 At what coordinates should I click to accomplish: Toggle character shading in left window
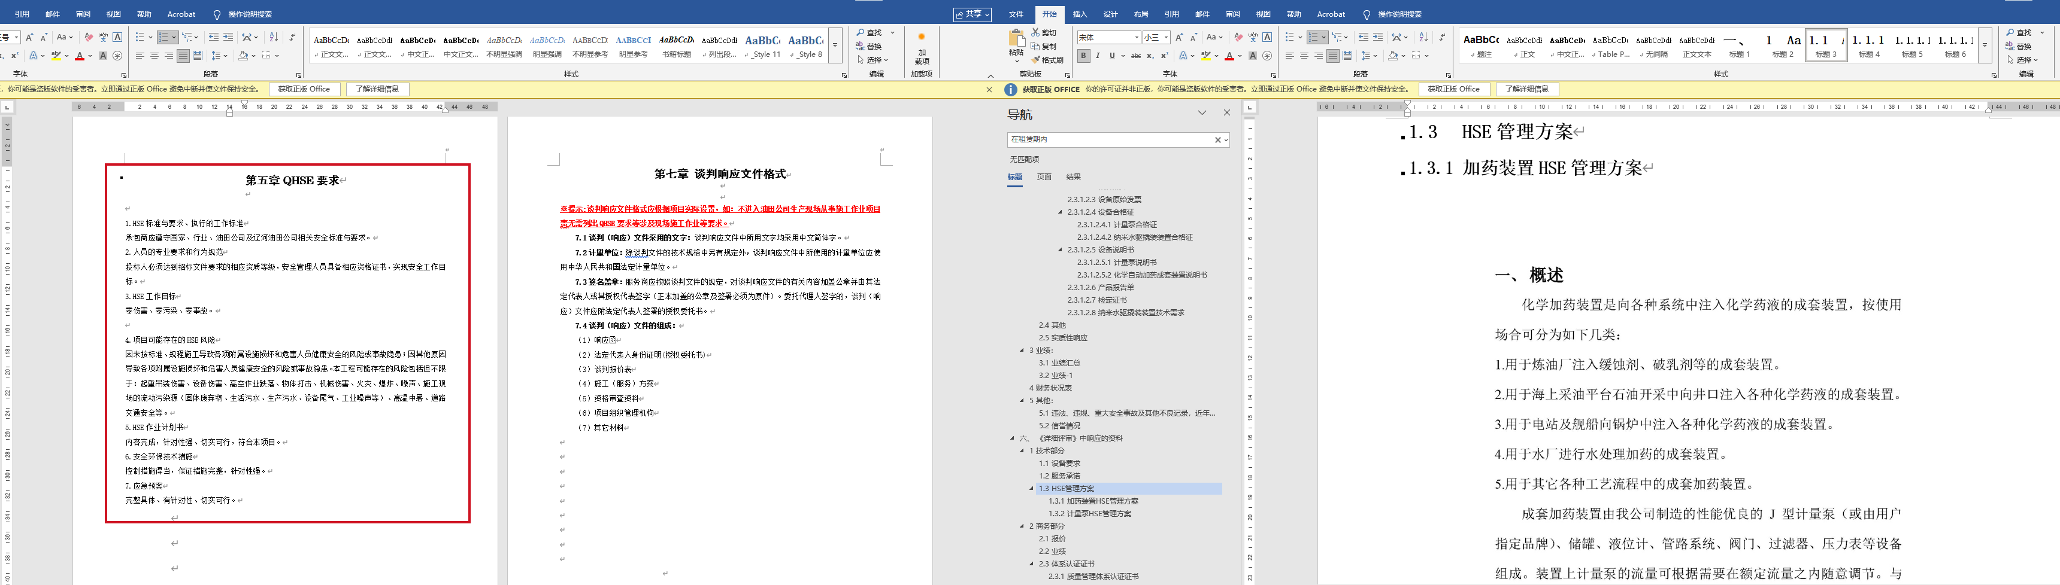(103, 56)
